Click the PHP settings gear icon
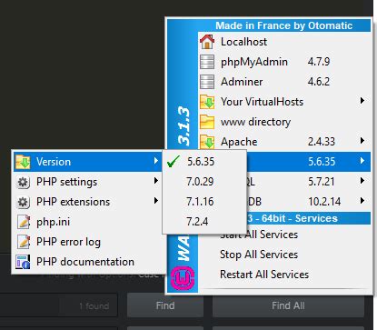Screen dimensions: 377x330 (23, 182)
